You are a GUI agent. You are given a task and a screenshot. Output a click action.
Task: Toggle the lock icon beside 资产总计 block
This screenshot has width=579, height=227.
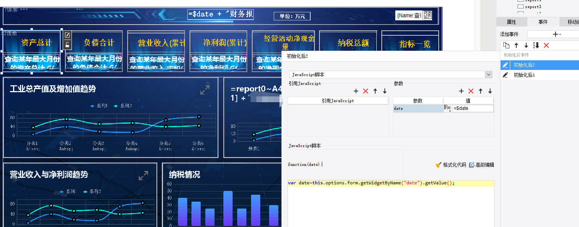tap(67, 45)
